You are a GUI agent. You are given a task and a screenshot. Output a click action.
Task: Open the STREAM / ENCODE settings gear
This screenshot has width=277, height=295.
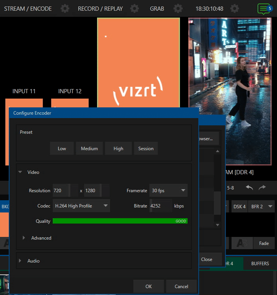65,8
